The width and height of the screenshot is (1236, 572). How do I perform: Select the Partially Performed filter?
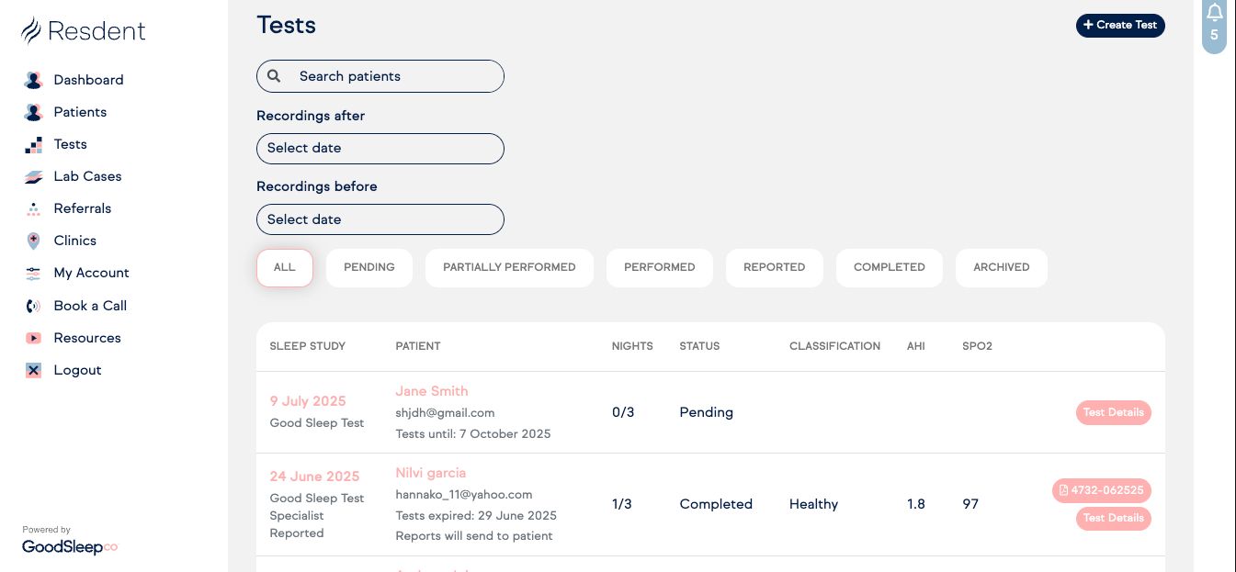tap(509, 267)
